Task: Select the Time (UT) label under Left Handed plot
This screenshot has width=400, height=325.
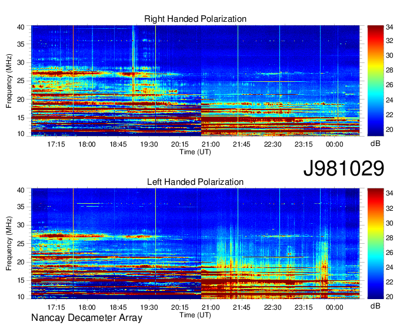Action: (x=195, y=315)
